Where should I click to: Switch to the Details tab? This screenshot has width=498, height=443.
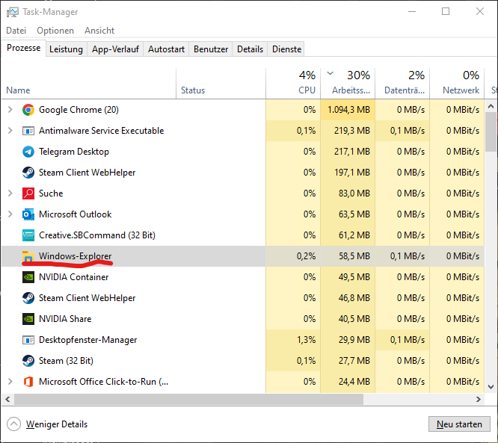tap(250, 49)
